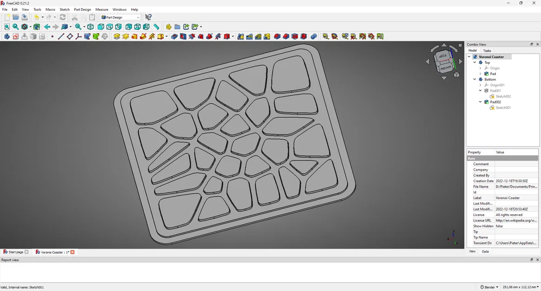Select the Measure distance ruler tool

(x=156, y=27)
